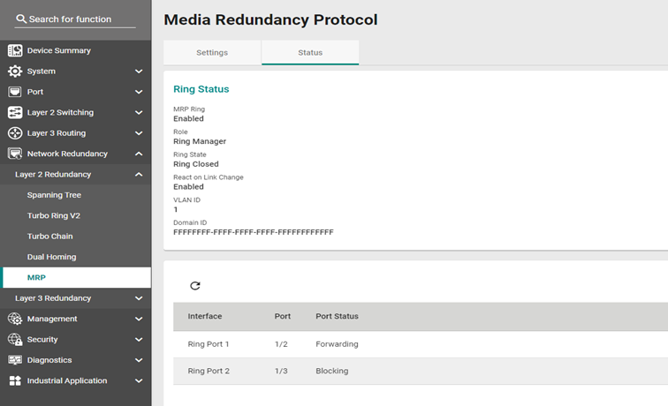Click the Diagnostics monitor icon
Viewport: 668px width, 406px height.
click(x=15, y=360)
